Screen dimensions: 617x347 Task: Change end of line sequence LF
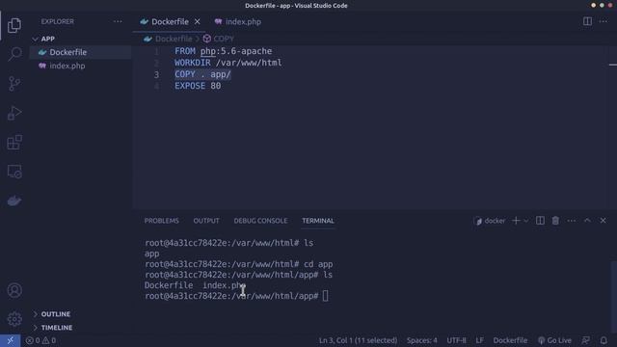click(479, 340)
